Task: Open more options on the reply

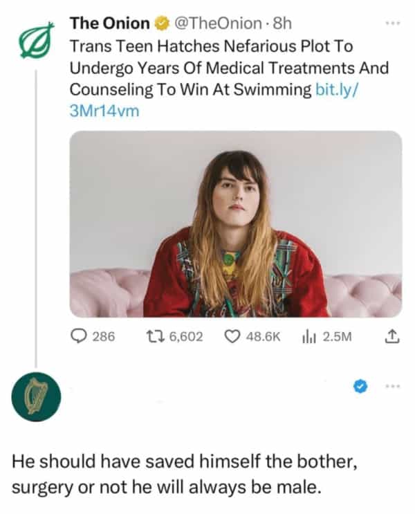Action: [391, 387]
